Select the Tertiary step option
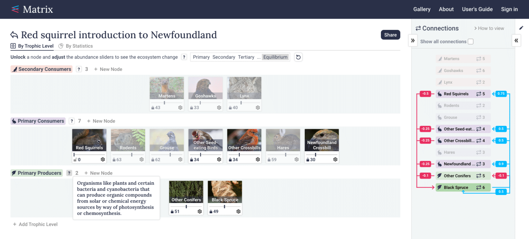This screenshot has height=239, width=529. 246,57
